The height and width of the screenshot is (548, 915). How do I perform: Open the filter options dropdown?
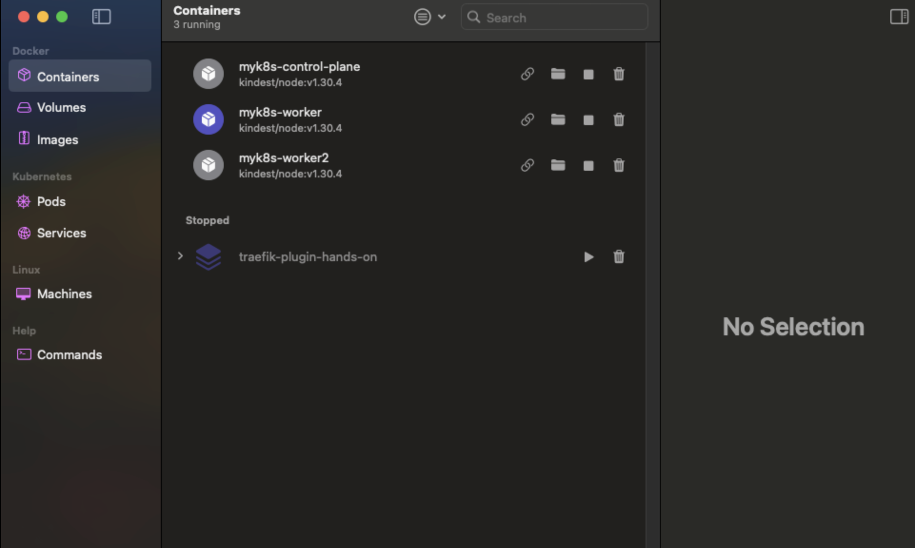point(422,17)
